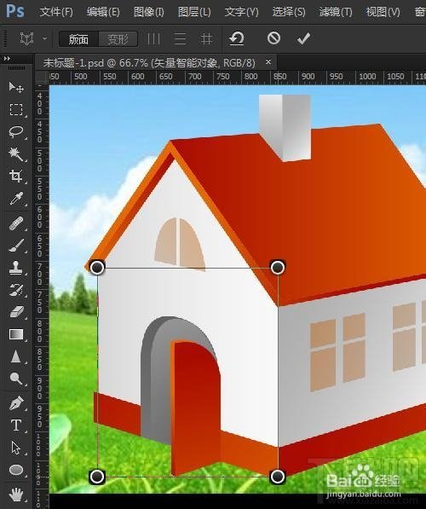Straighten near-vertical lines automatically
This screenshot has width=426, height=509.
[153, 39]
